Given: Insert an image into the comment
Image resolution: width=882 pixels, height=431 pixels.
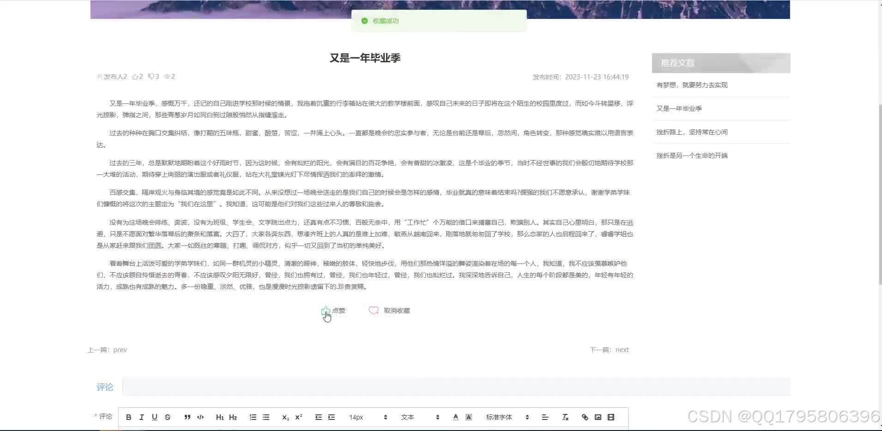Looking at the screenshot, I should (x=598, y=417).
